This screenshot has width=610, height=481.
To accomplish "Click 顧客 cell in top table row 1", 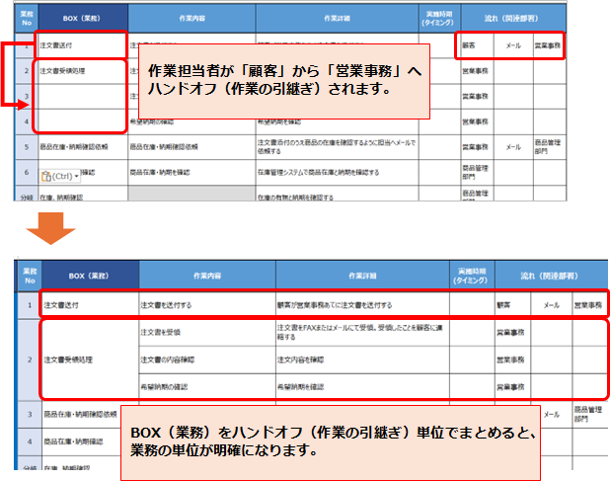I will pyautogui.click(x=477, y=45).
